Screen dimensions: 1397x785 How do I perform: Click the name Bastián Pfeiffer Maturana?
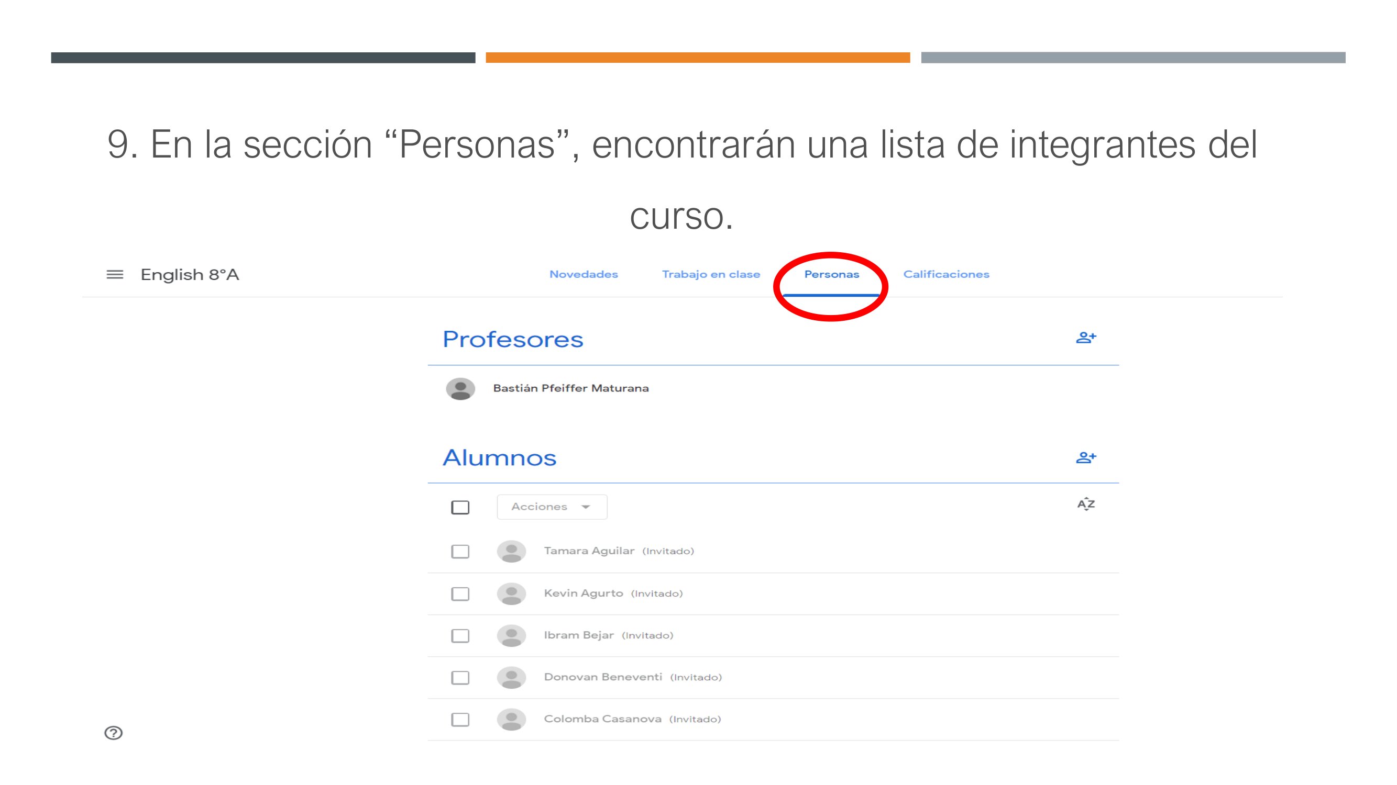click(570, 388)
